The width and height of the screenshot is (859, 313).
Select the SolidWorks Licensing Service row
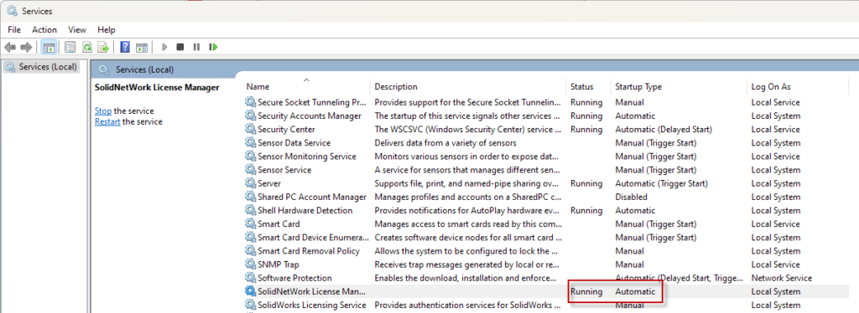pos(545,305)
